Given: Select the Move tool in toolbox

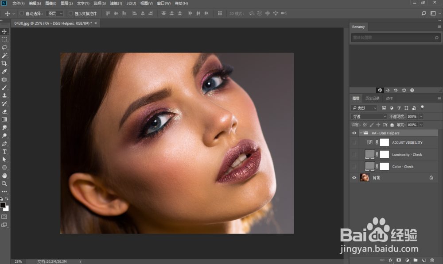Looking at the screenshot, I should [x=4, y=31].
